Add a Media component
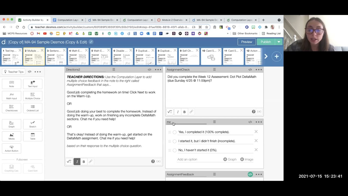 (11, 136)
